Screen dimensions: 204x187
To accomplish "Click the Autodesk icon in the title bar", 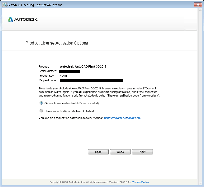I will click(4, 5).
